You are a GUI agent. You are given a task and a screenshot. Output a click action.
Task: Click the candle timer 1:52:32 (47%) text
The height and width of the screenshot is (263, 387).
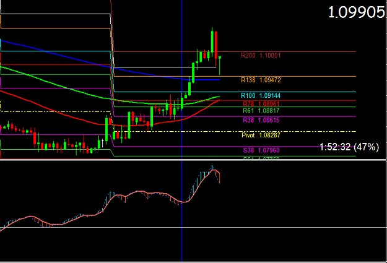[x=349, y=147]
